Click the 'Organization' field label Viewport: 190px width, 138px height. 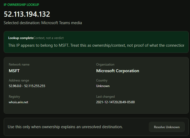(x=105, y=64)
